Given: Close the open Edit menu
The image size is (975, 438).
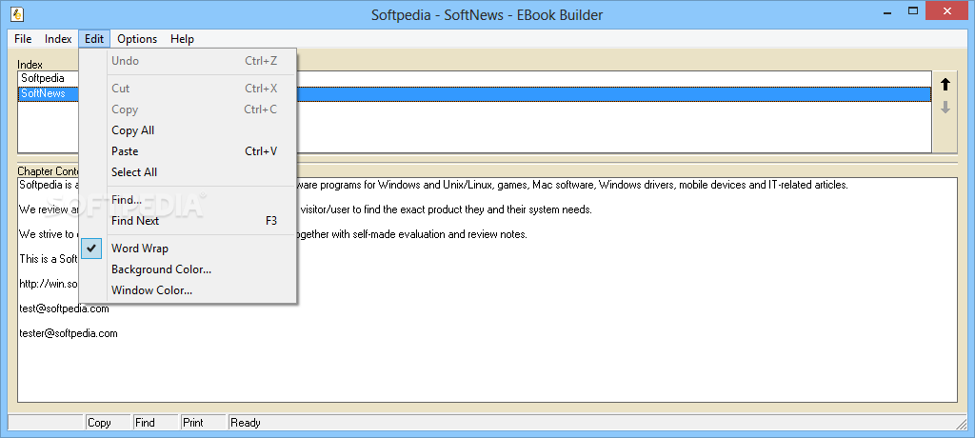Looking at the screenshot, I should point(94,39).
